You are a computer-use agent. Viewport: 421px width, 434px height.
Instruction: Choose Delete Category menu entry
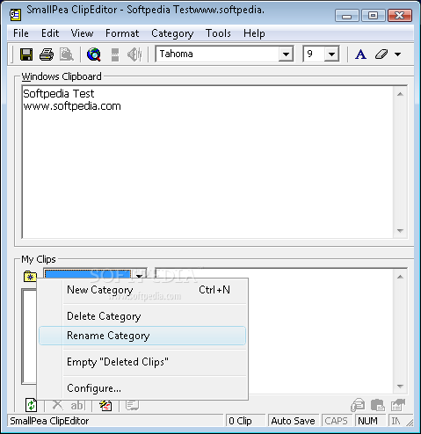pyautogui.click(x=142, y=316)
